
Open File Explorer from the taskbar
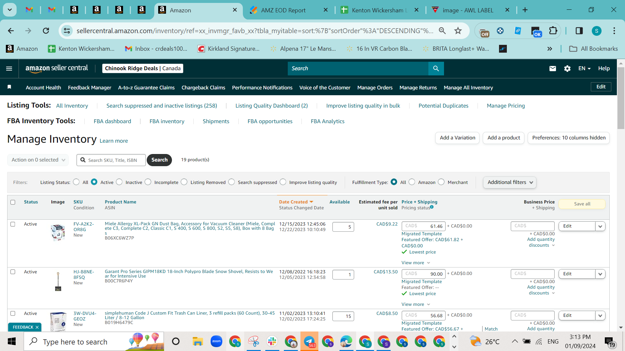coord(198,342)
